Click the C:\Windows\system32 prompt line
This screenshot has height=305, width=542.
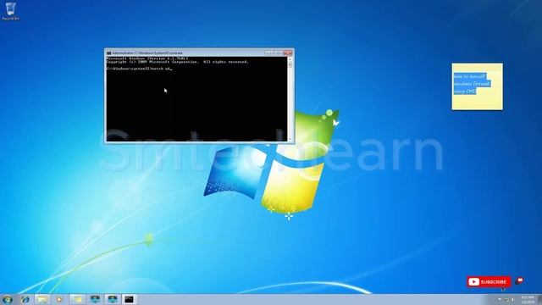coord(139,69)
